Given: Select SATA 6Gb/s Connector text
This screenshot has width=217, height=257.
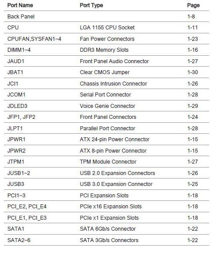Looking at the screenshot, I should point(108,229).
